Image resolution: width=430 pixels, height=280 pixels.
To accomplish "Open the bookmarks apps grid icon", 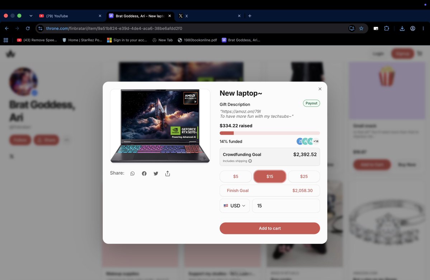I will coord(6,40).
